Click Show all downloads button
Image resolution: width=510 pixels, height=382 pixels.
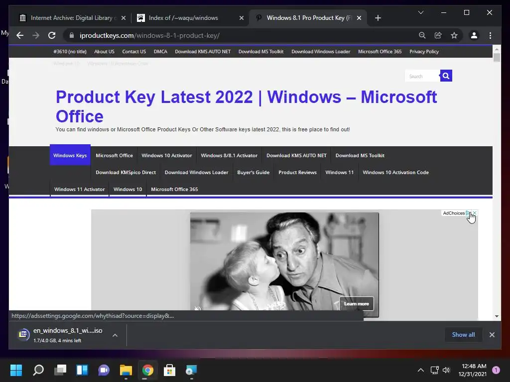point(463,335)
